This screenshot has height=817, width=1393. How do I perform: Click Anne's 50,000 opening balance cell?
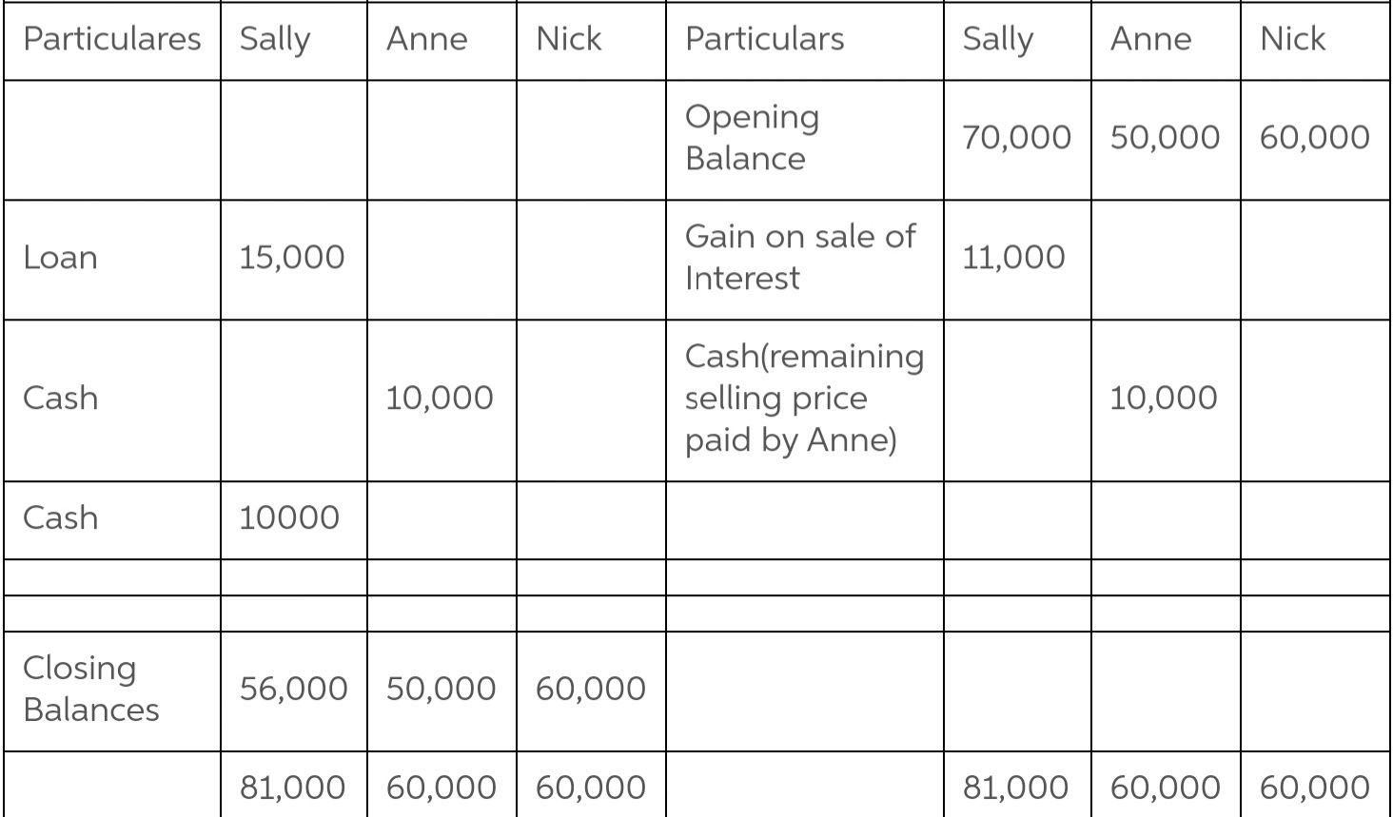1165,137
